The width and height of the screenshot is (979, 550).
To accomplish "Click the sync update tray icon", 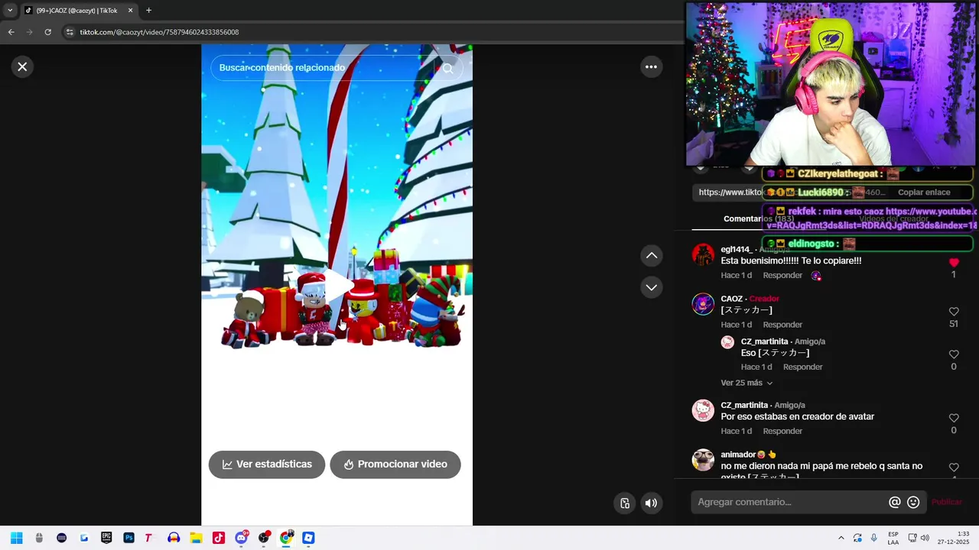I will (x=857, y=538).
